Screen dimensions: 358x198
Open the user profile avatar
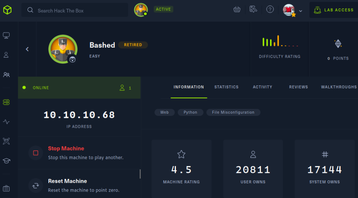click(289, 10)
